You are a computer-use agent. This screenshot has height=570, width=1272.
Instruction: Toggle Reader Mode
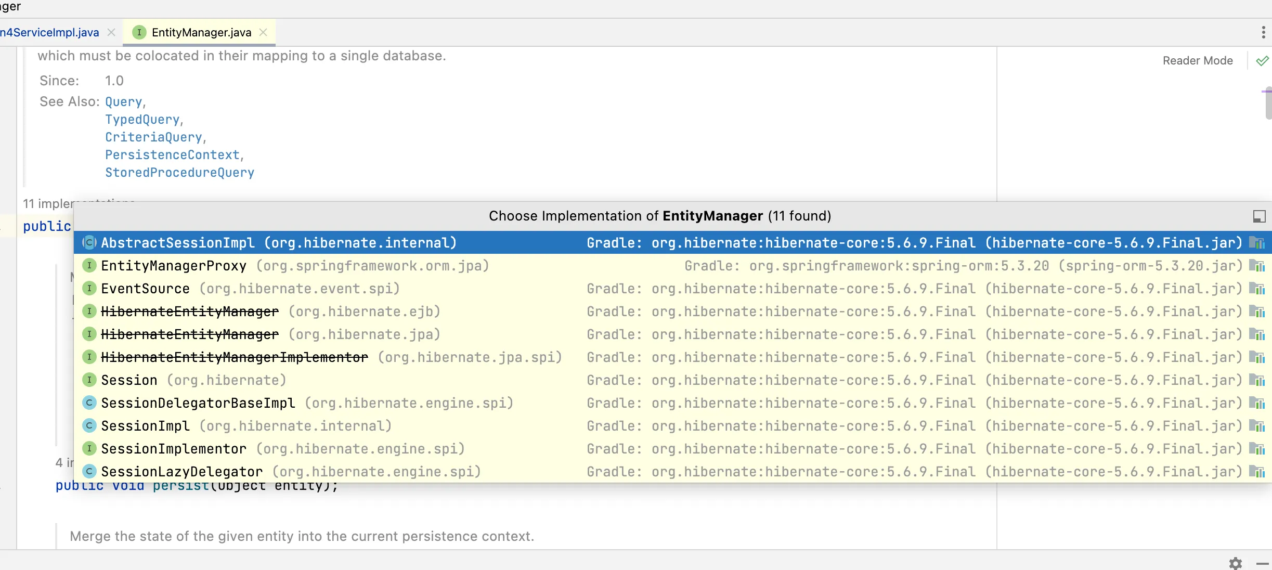(x=1197, y=61)
